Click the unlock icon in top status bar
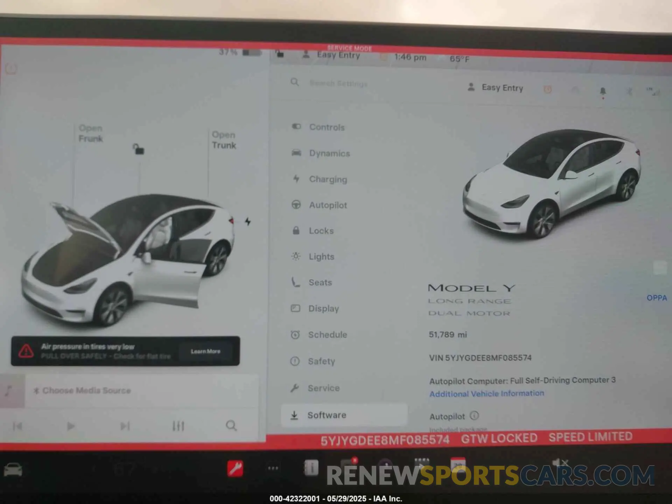Viewport: 672px width, 504px height. tap(279, 54)
